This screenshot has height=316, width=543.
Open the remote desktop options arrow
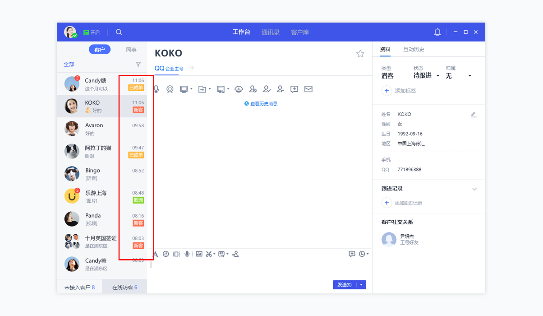191,89
